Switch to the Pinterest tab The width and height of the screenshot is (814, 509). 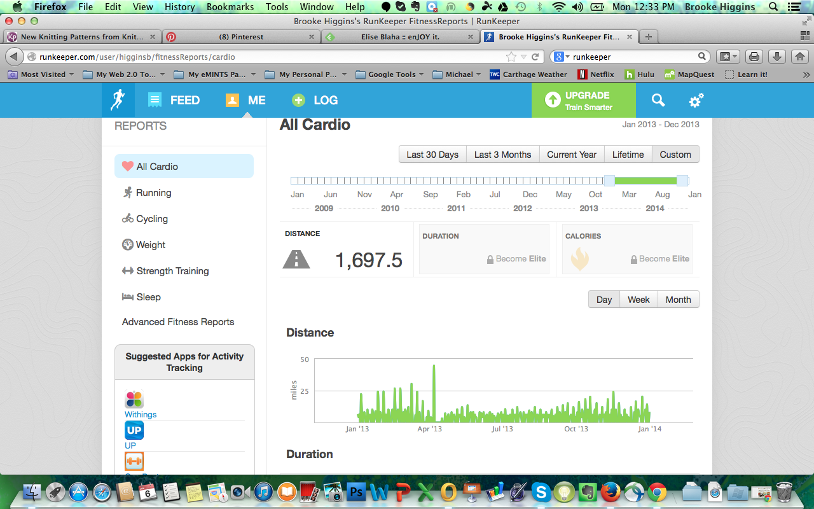pyautogui.click(x=241, y=37)
